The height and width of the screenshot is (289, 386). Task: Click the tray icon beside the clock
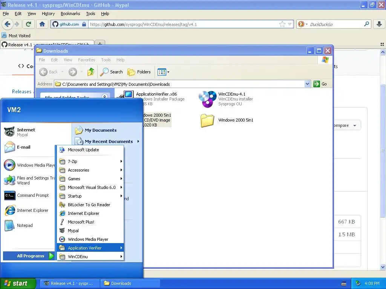coord(358,283)
